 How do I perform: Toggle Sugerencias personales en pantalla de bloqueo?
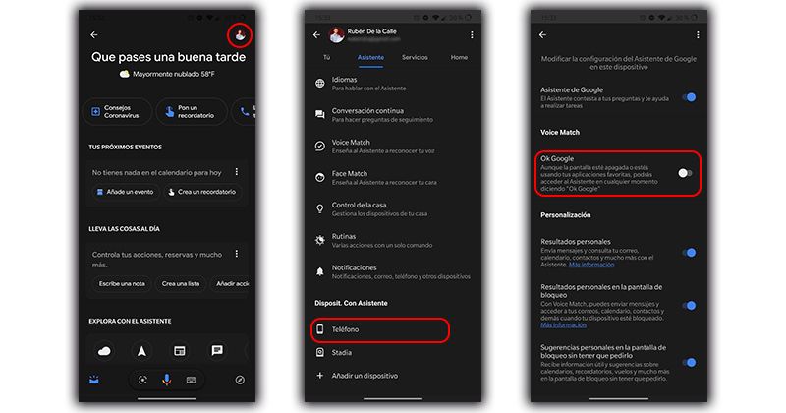click(x=690, y=362)
